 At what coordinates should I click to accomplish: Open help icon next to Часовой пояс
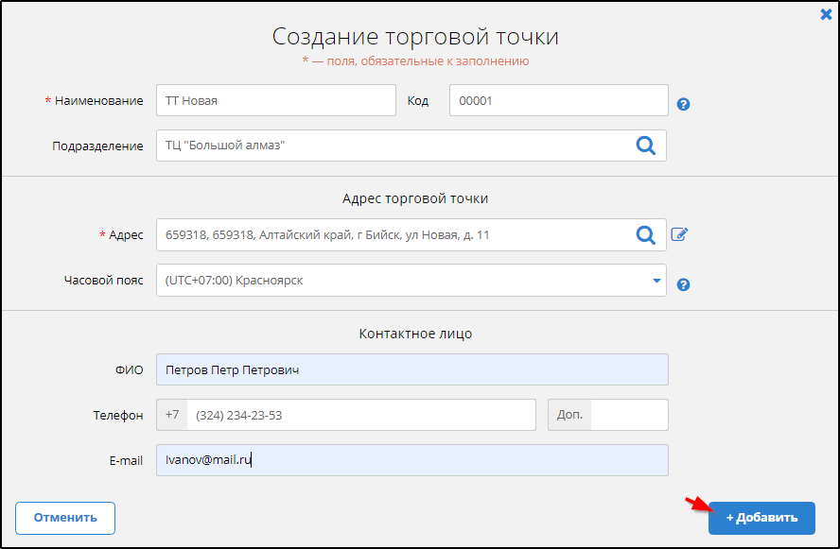coord(683,284)
